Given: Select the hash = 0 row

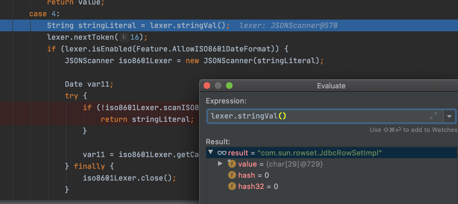Looking at the screenshot, I should (253, 175).
